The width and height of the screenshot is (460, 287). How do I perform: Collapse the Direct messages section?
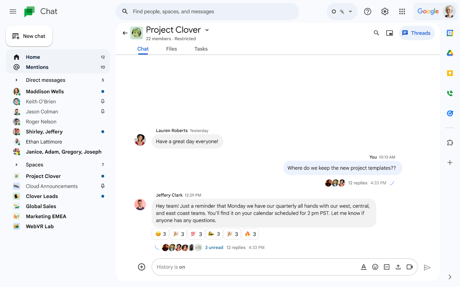(x=17, y=80)
